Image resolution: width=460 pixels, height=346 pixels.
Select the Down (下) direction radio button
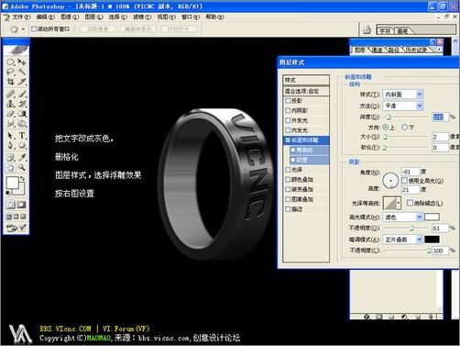pyautogui.click(x=405, y=127)
